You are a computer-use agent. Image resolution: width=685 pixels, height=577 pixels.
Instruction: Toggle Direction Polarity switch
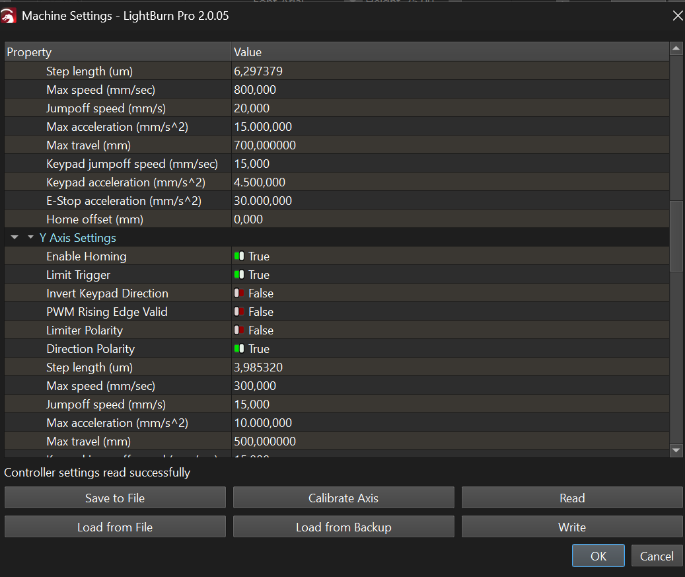[239, 349]
